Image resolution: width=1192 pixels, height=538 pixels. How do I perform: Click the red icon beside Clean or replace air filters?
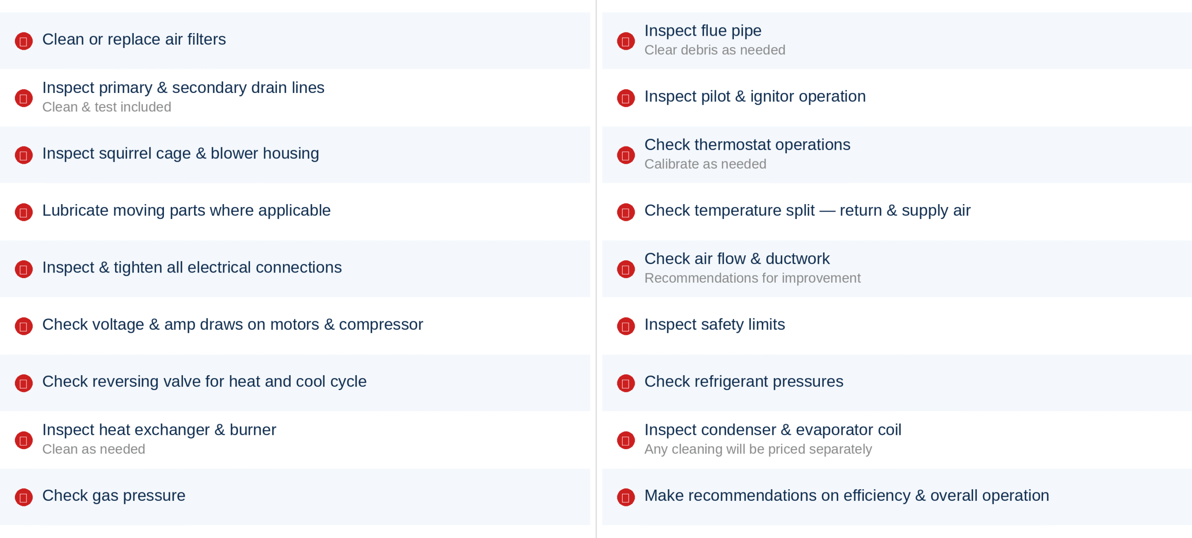click(x=23, y=41)
